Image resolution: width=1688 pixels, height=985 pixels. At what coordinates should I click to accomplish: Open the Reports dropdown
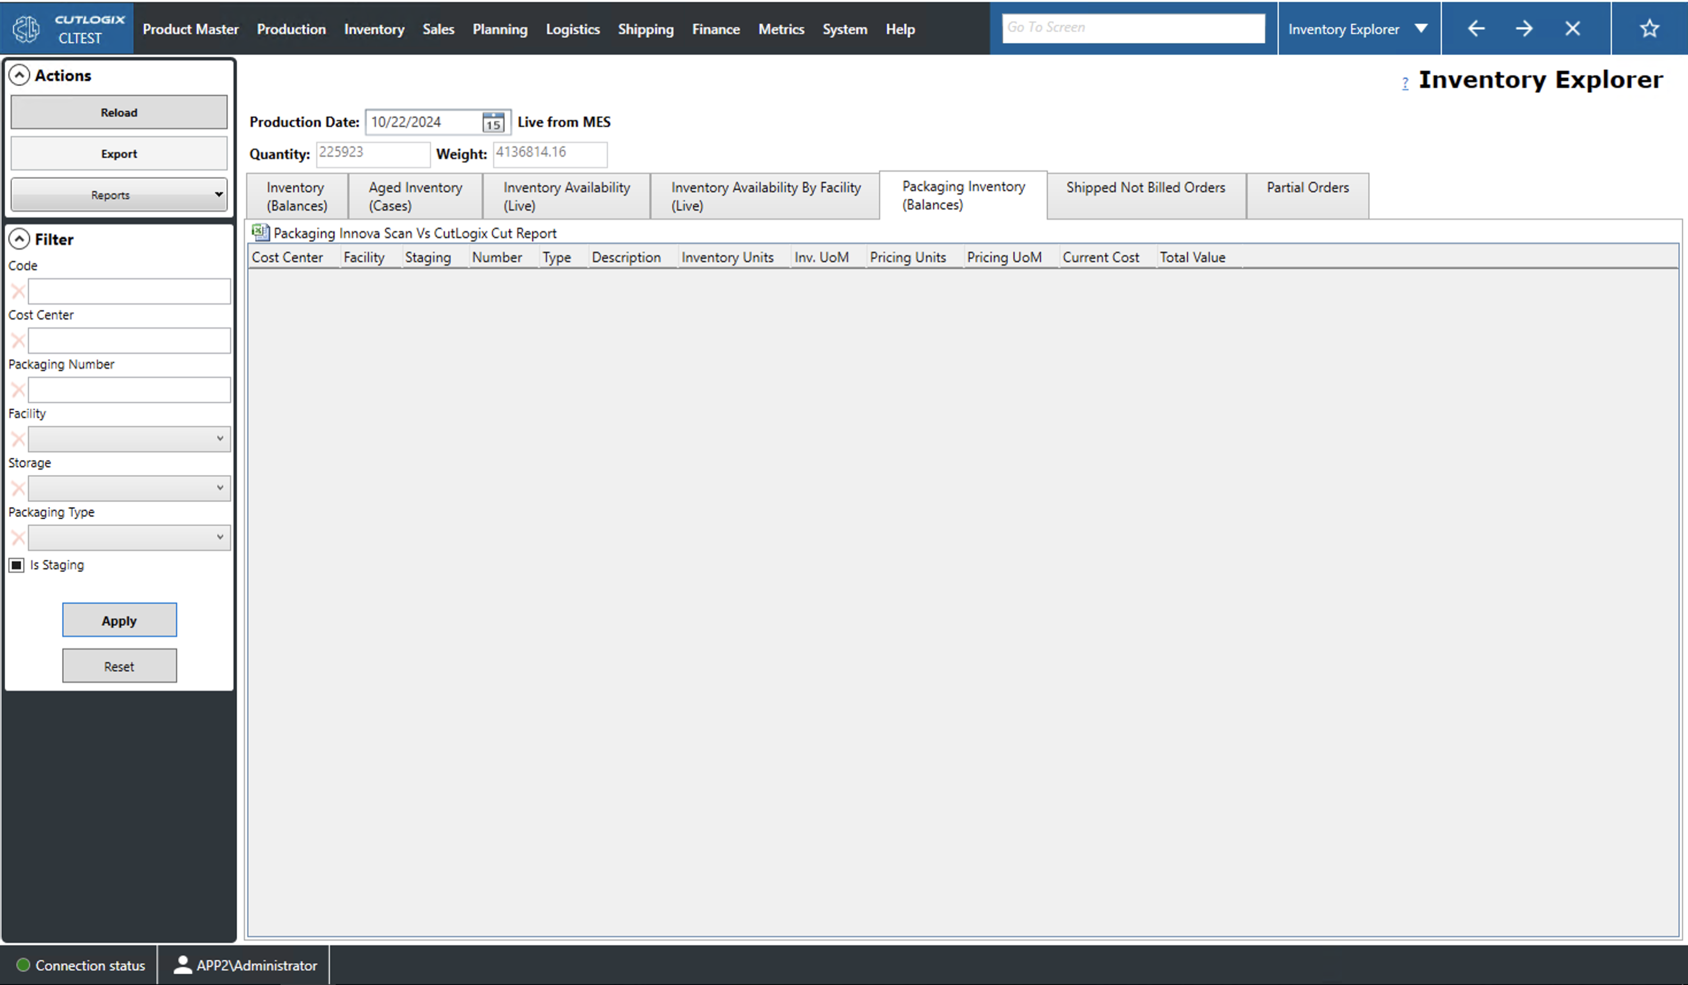[x=118, y=194]
